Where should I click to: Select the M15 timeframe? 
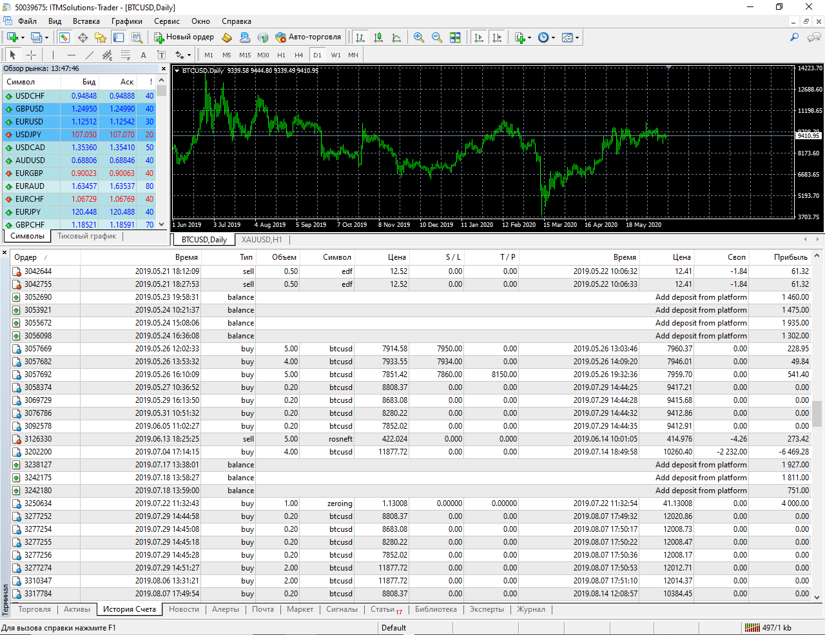click(x=245, y=55)
